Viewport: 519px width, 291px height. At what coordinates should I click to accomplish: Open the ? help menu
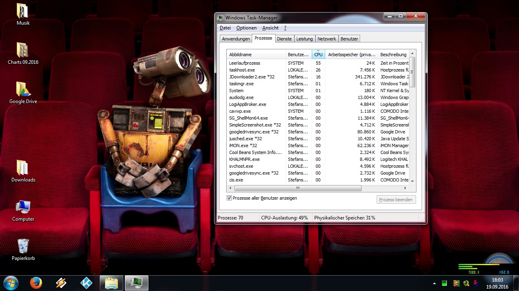pos(285,28)
